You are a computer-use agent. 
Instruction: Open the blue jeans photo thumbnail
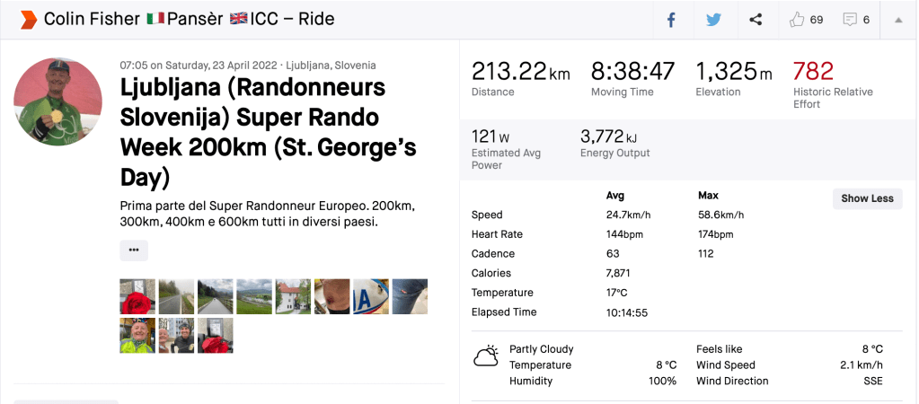coord(410,296)
